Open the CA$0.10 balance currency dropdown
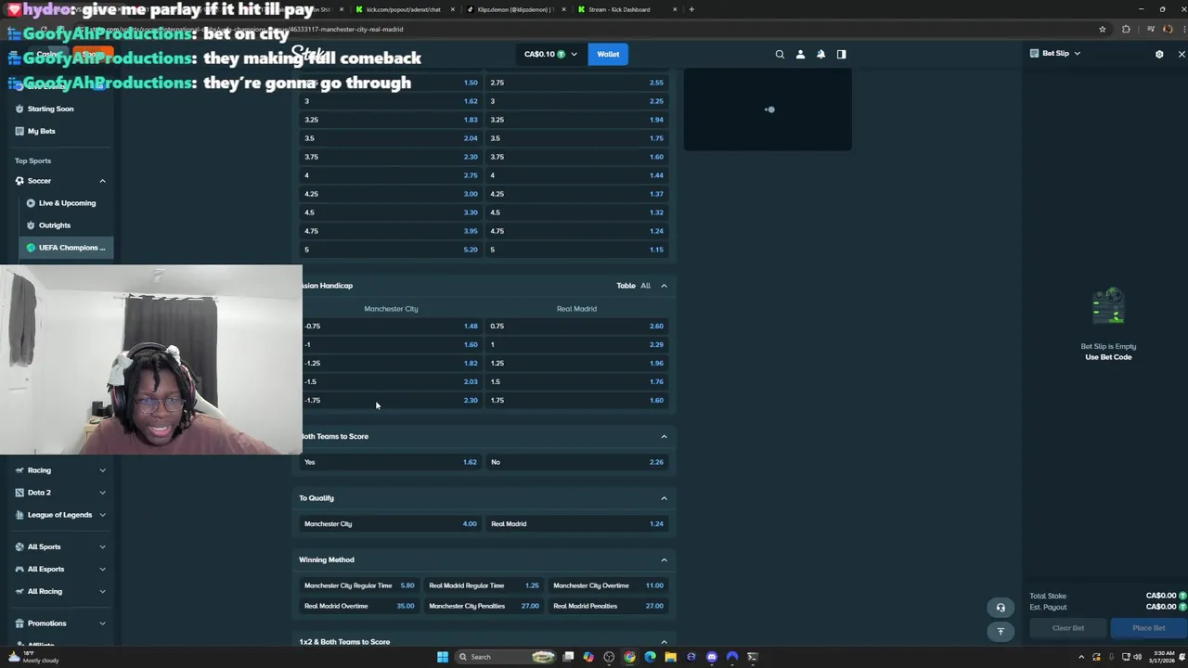Viewport: 1188px width, 668px height. 550,54
